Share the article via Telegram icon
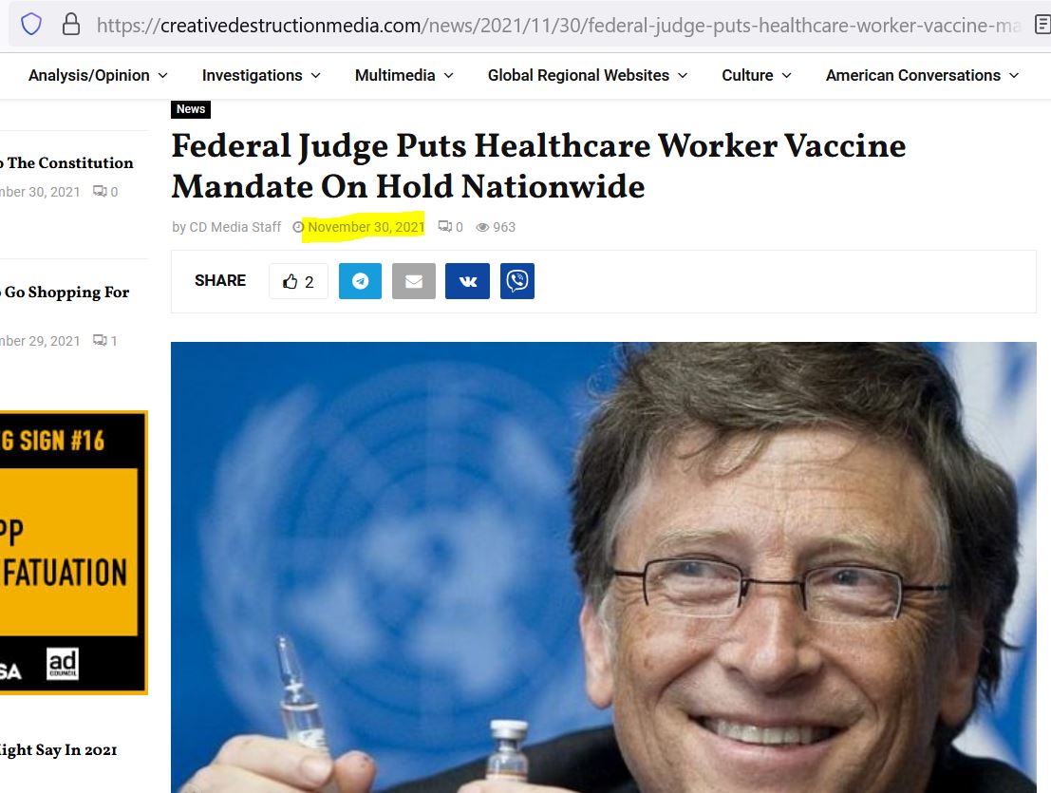This screenshot has height=793, width=1051. 360,281
